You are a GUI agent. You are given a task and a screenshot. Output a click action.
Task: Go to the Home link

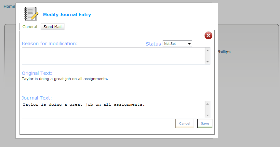coord(9,7)
